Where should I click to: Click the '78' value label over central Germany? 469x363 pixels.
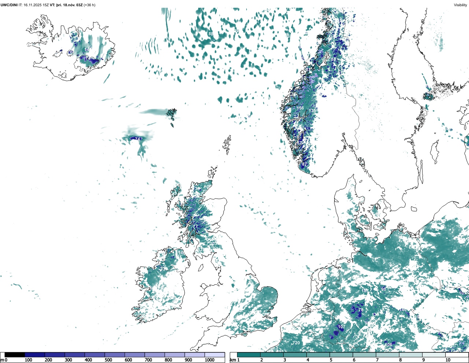[x=361, y=310]
